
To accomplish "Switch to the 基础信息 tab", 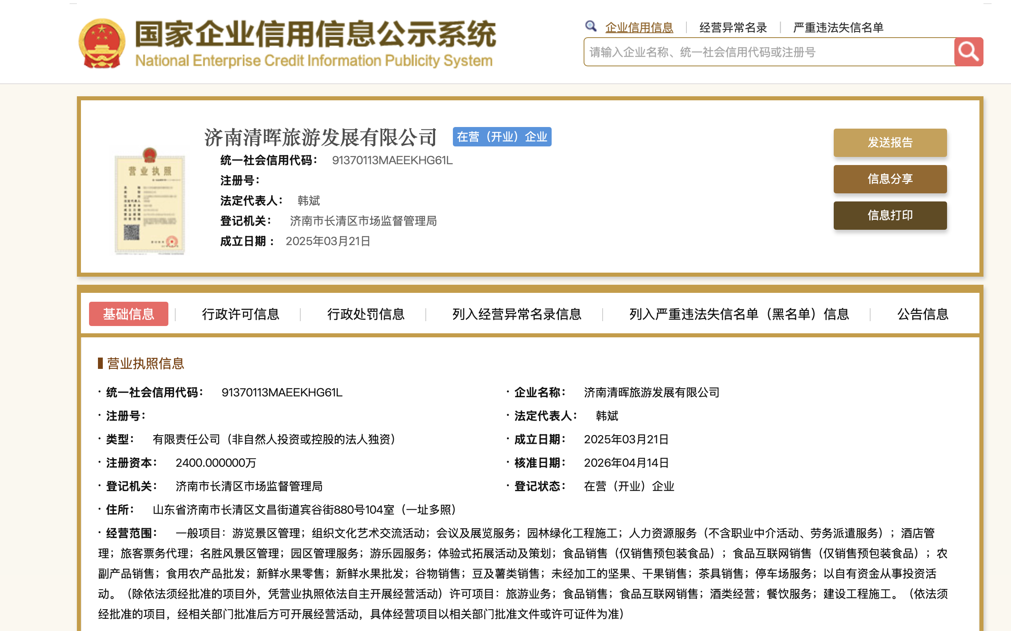I will pos(129,314).
